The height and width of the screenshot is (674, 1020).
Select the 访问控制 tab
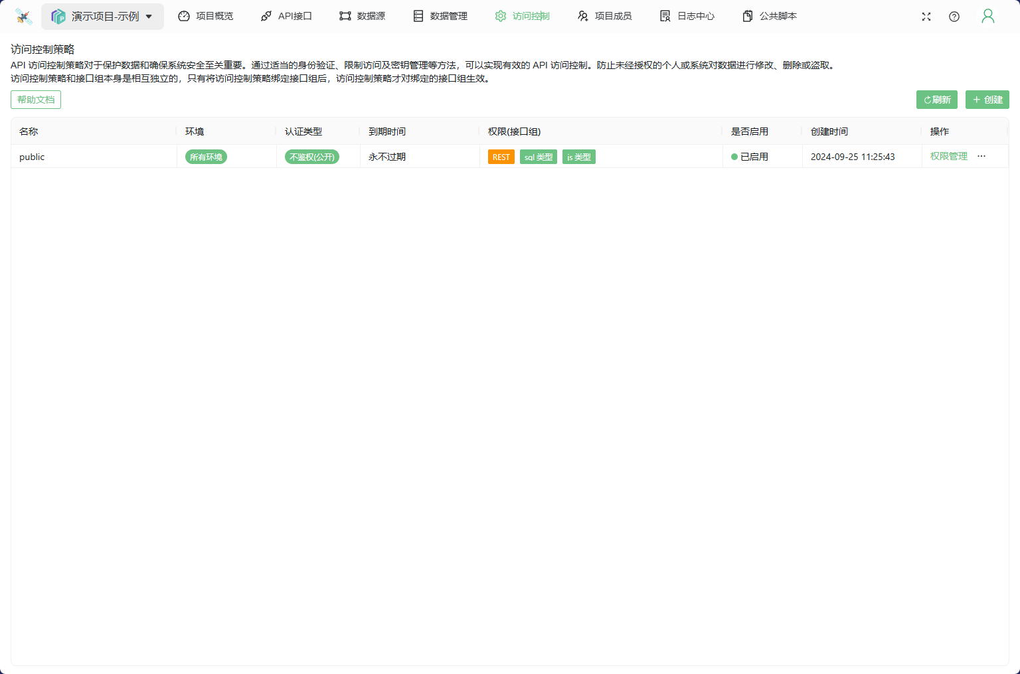(523, 16)
